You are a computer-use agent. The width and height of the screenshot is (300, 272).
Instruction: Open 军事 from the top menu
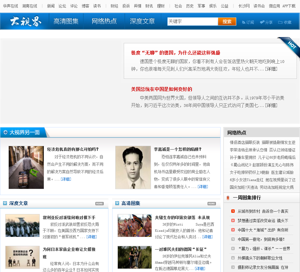(201, 6)
